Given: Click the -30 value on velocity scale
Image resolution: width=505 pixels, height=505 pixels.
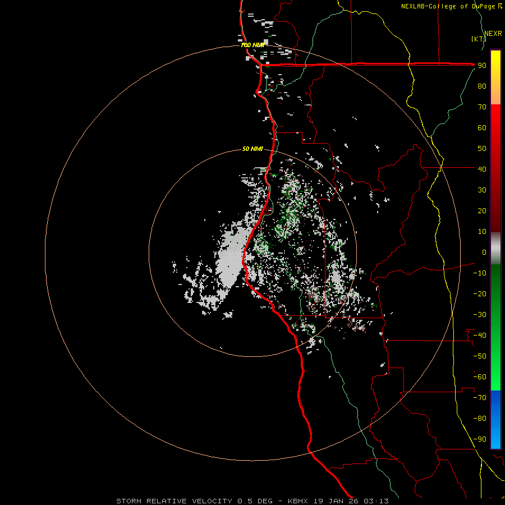Looking at the screenshot, I should coord(480,315).
